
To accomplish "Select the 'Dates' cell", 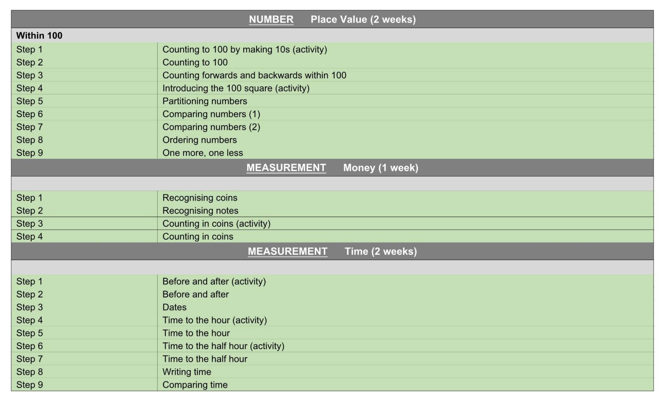I will point(174,307).
